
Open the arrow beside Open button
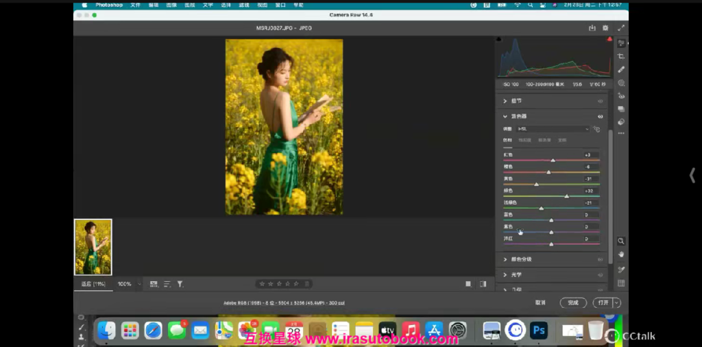(617, 303)
